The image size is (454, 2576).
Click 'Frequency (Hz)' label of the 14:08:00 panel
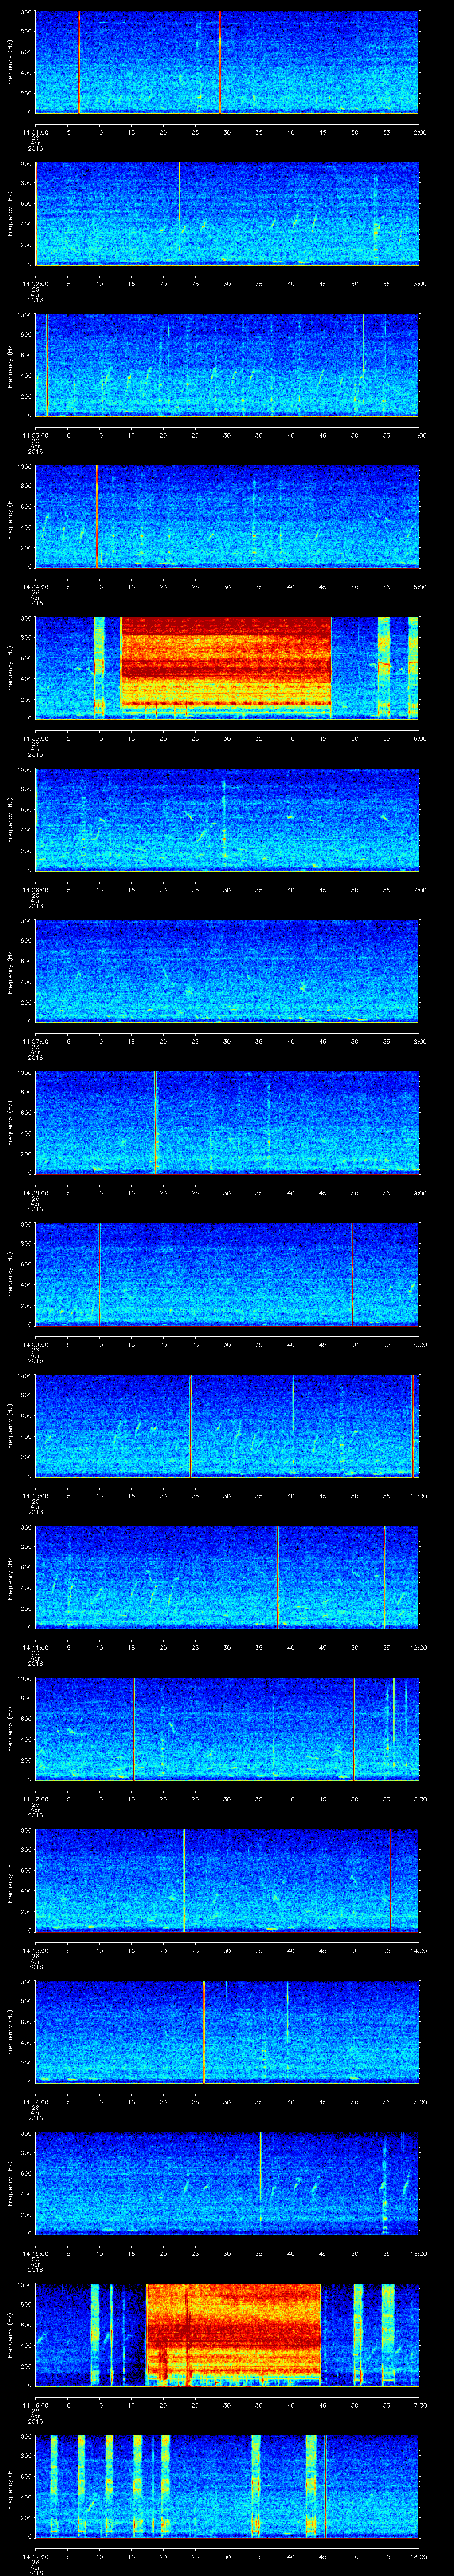[x=10, y=1123]
